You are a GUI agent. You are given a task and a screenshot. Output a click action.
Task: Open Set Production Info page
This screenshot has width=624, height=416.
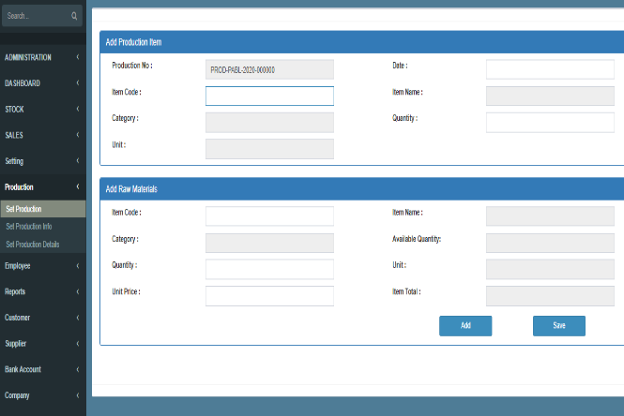pyautogui.click(x=29, y=226)
